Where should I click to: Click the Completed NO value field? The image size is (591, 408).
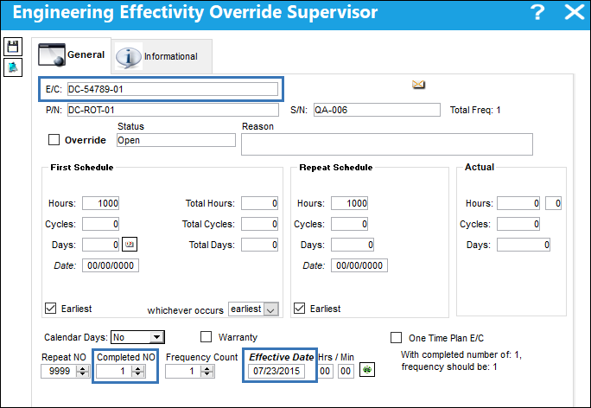click(114, 371)
